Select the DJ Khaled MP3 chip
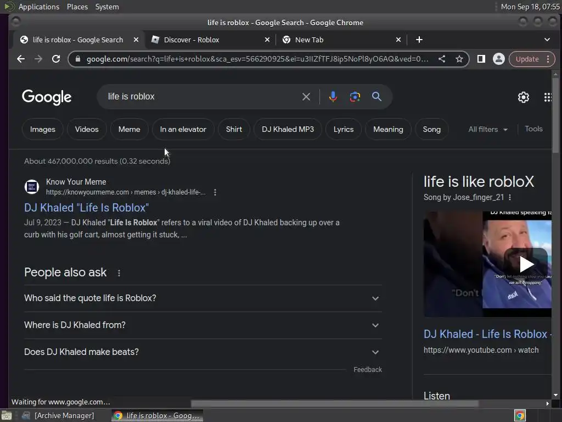562x422 pixels. (288, 129)
